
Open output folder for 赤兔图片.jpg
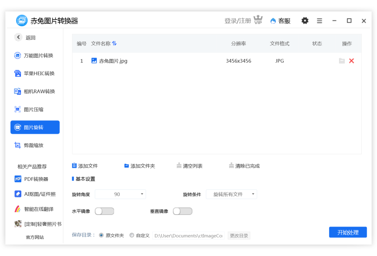(342, 61)
